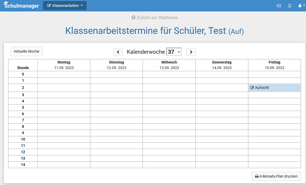Select Dienstag cell in Stunde 1
306x185 pixels.
pos(116,80)
